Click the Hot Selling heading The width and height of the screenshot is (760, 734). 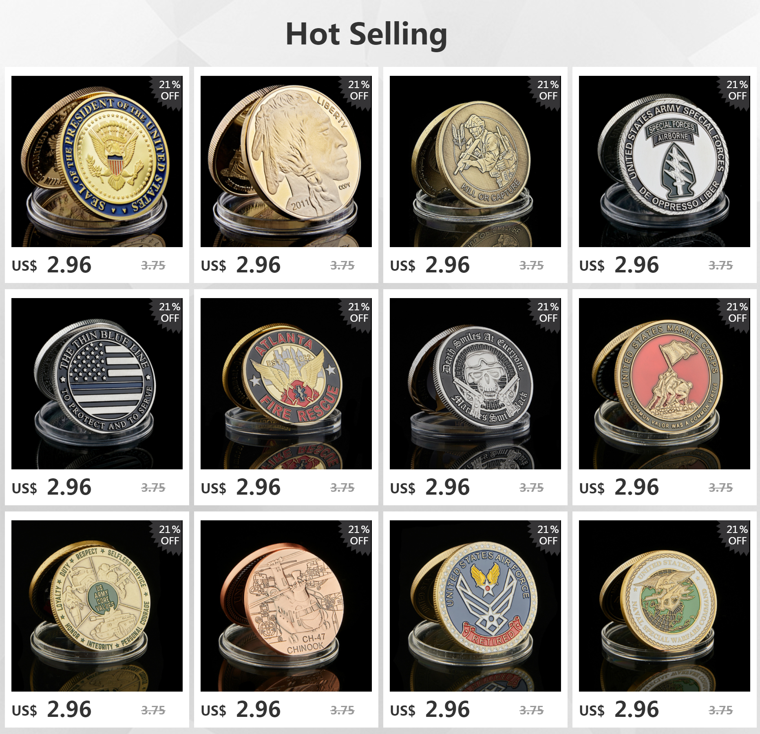(x=366, y=34)
